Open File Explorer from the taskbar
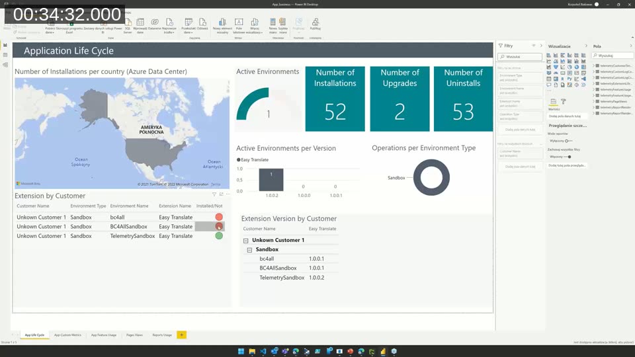 click(x=252, y=351)
